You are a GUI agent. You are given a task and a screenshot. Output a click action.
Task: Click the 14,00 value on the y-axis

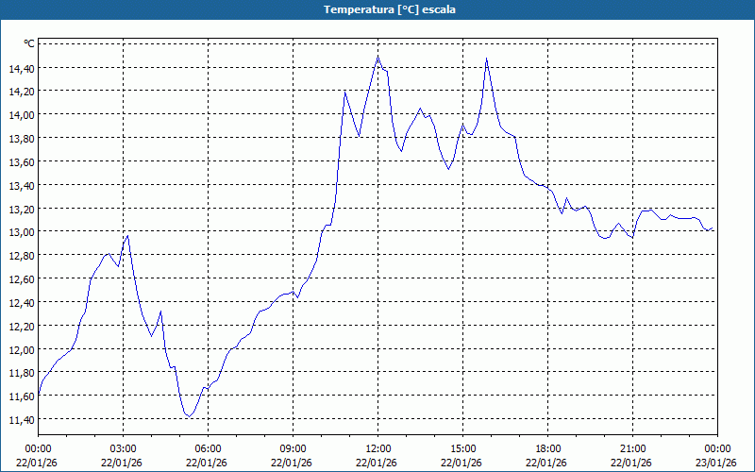[21, 115]
